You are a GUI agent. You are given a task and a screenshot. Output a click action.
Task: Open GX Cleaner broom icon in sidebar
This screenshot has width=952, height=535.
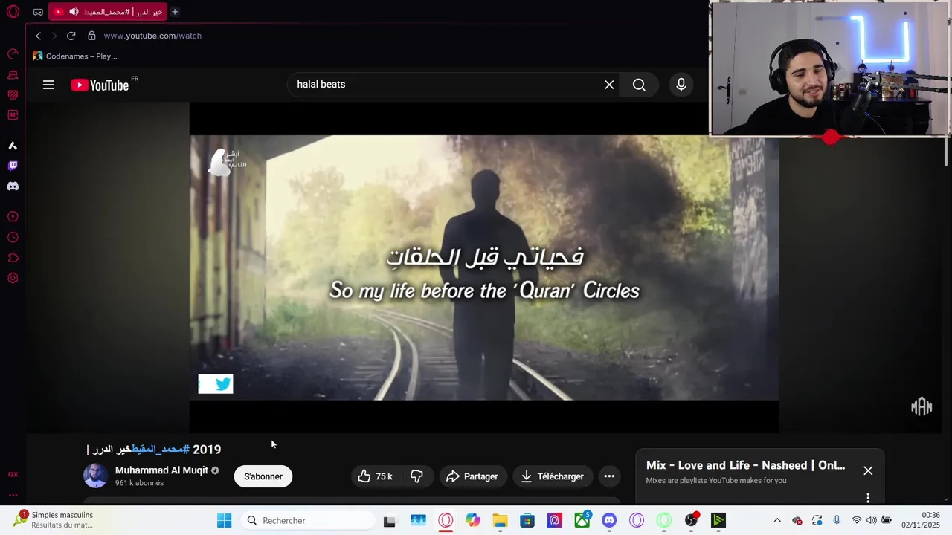(x=13, y=74)
